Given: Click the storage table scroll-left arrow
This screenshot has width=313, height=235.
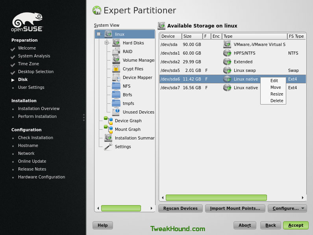Looking at the screenshot, I should tap(163, 198).
